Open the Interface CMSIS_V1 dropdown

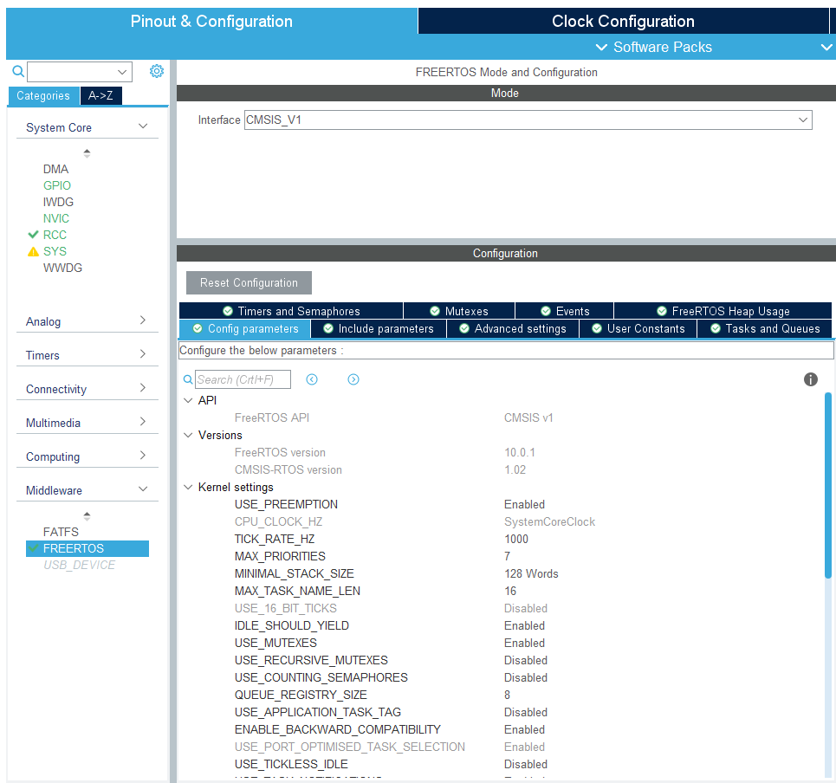[x=803, y=120]
